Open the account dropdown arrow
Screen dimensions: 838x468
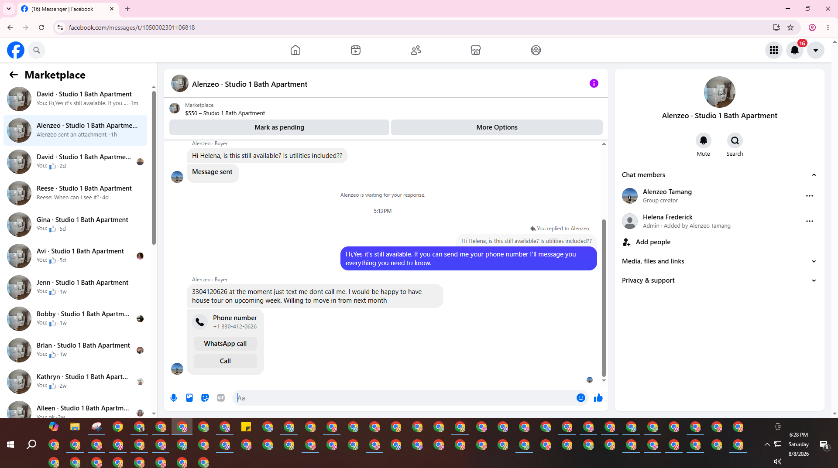pyautogui.click(x=816, y=50)
